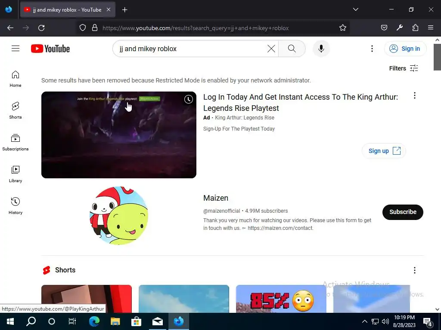Open the Firefox application menu

click(431, 27)
